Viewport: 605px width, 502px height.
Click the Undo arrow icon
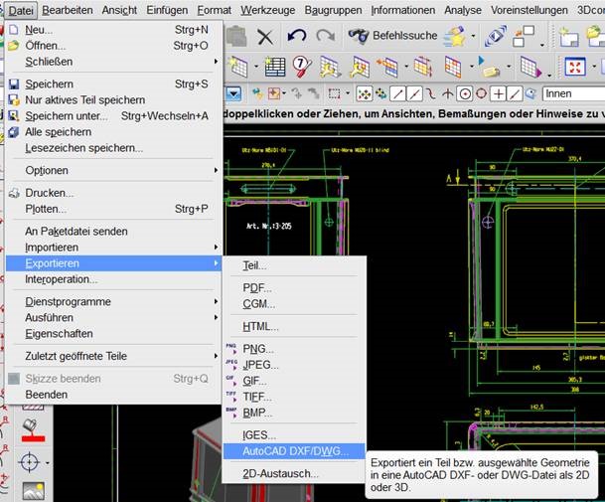coord(296,37)
